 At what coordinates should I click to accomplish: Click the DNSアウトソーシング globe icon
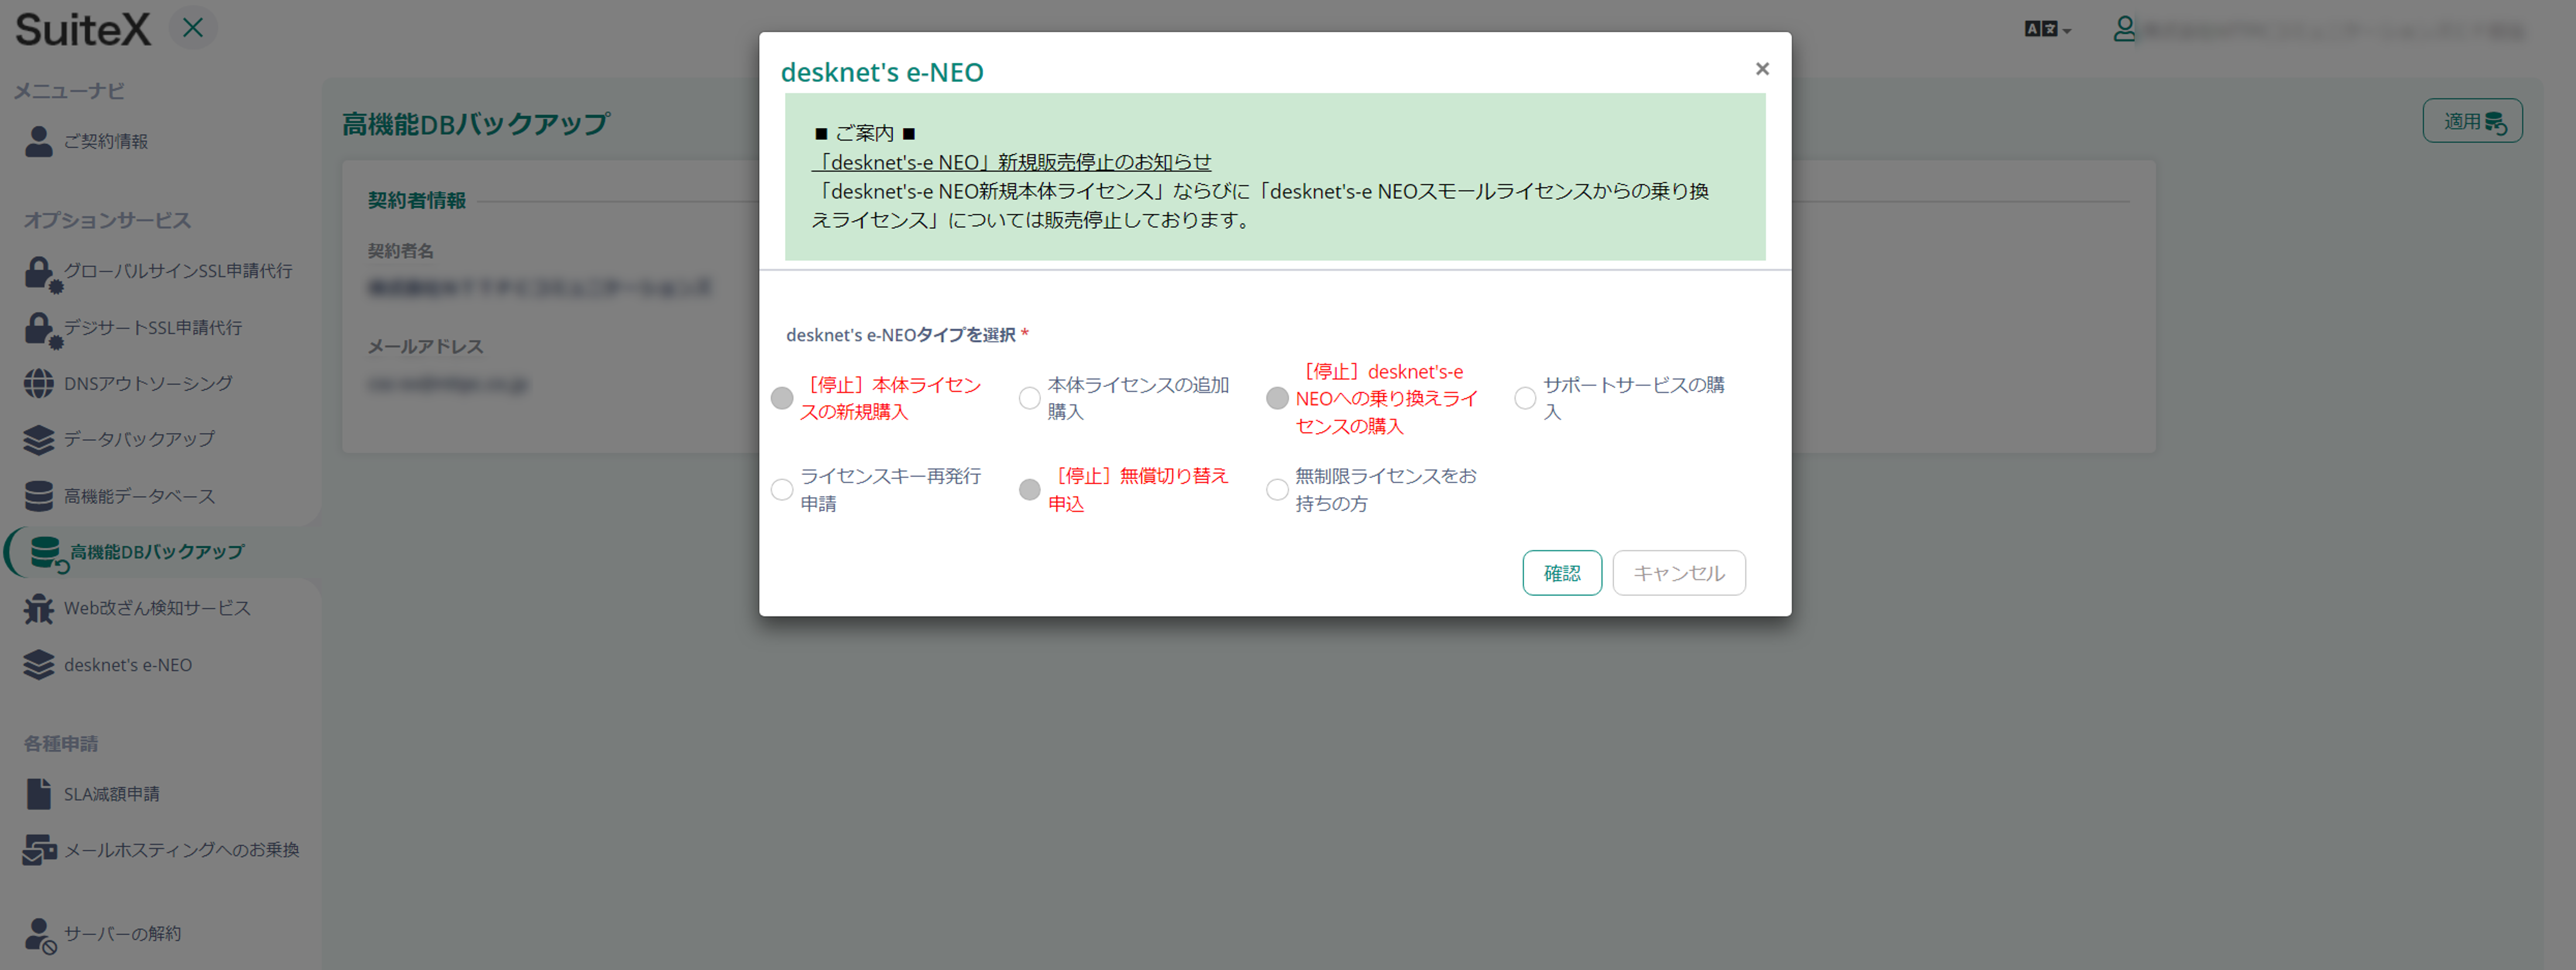[39, 383]
